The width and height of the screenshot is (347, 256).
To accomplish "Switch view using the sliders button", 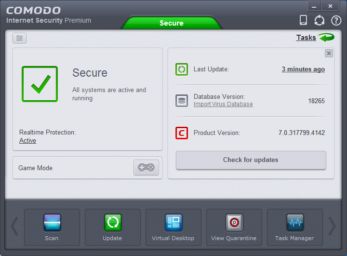I will (20, 39).
